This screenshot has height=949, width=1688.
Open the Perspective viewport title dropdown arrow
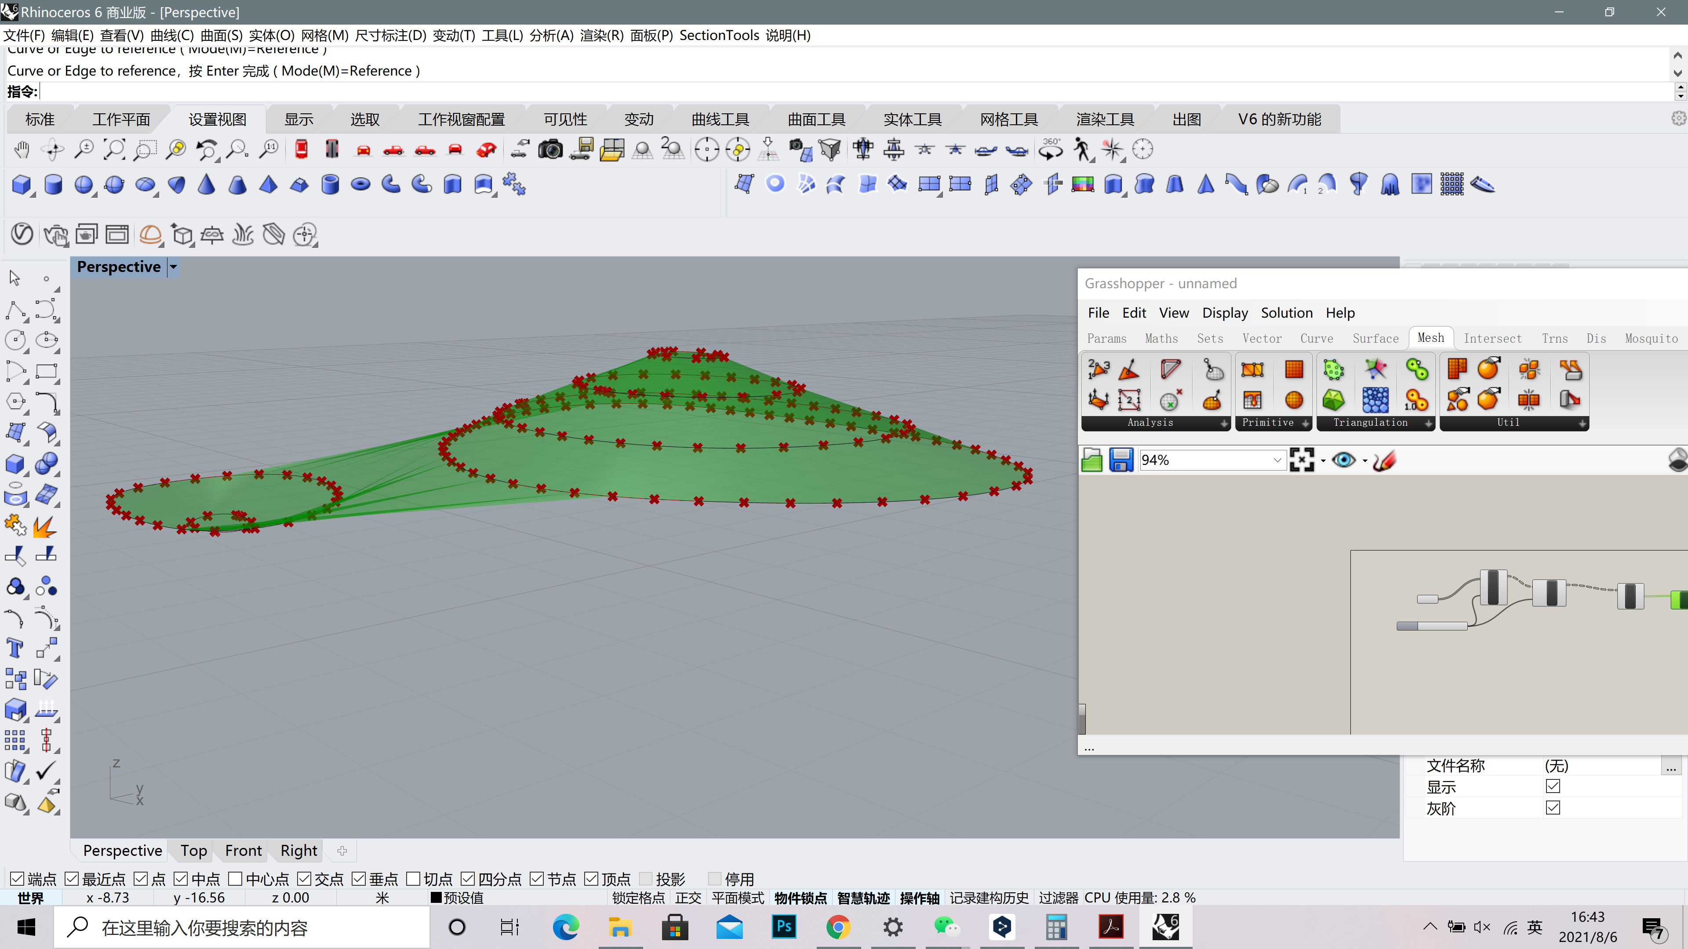[174, 267]
